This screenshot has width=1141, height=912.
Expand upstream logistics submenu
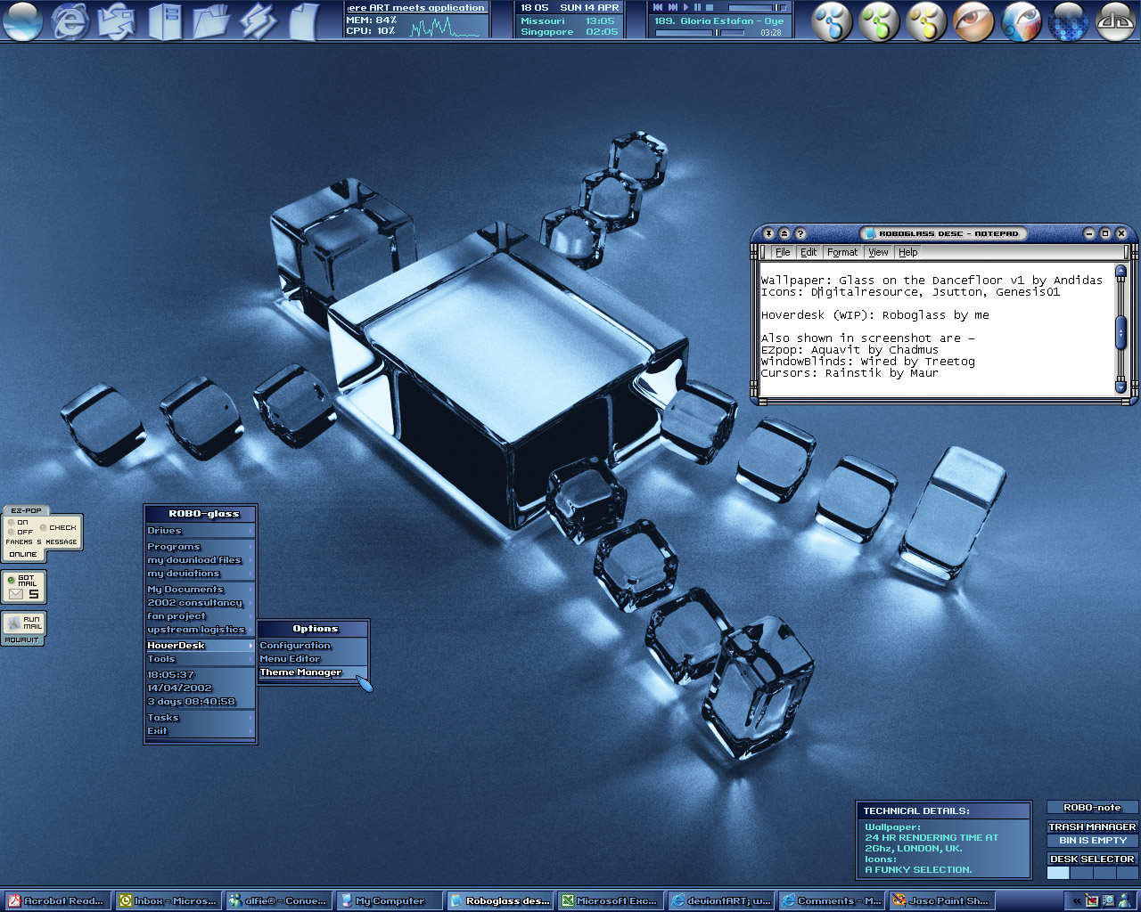200,630
